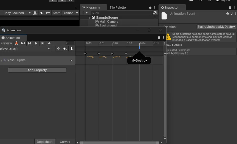This screenshot has height=144, width=237.
Task: Open the Gizmos dropdown arrow
Action: point(77,13)
